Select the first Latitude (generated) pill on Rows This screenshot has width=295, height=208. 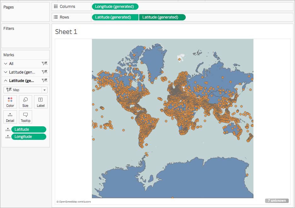coord(115,17)
